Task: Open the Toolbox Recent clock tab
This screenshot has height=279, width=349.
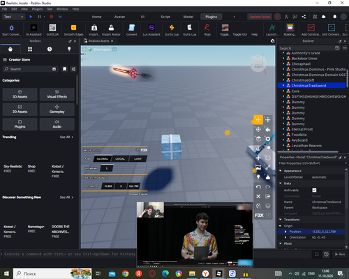Action: point(50,49)
